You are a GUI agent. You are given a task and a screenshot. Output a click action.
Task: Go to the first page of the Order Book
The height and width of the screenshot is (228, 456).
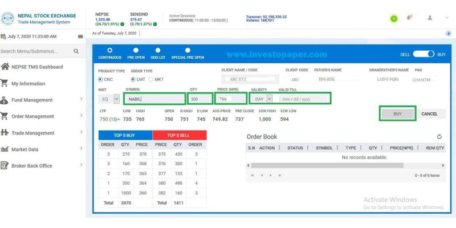pyautogui.click(x=252, y=176)
